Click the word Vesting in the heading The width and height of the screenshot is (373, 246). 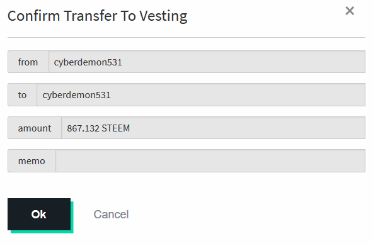(x=163, y=16)
